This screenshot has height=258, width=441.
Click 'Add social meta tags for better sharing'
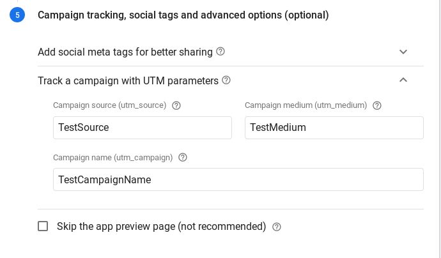pyautogui.click(x=125, y=52)
